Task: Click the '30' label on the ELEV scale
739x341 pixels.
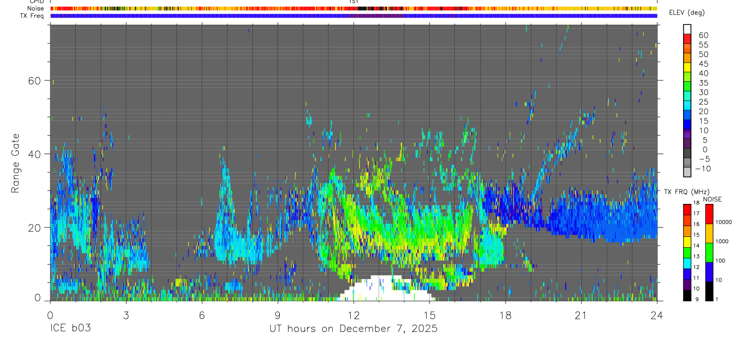Action: [703, 93]
